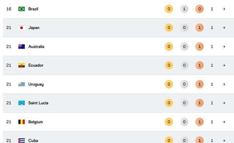Open Australia row arrow

(224, 46)
